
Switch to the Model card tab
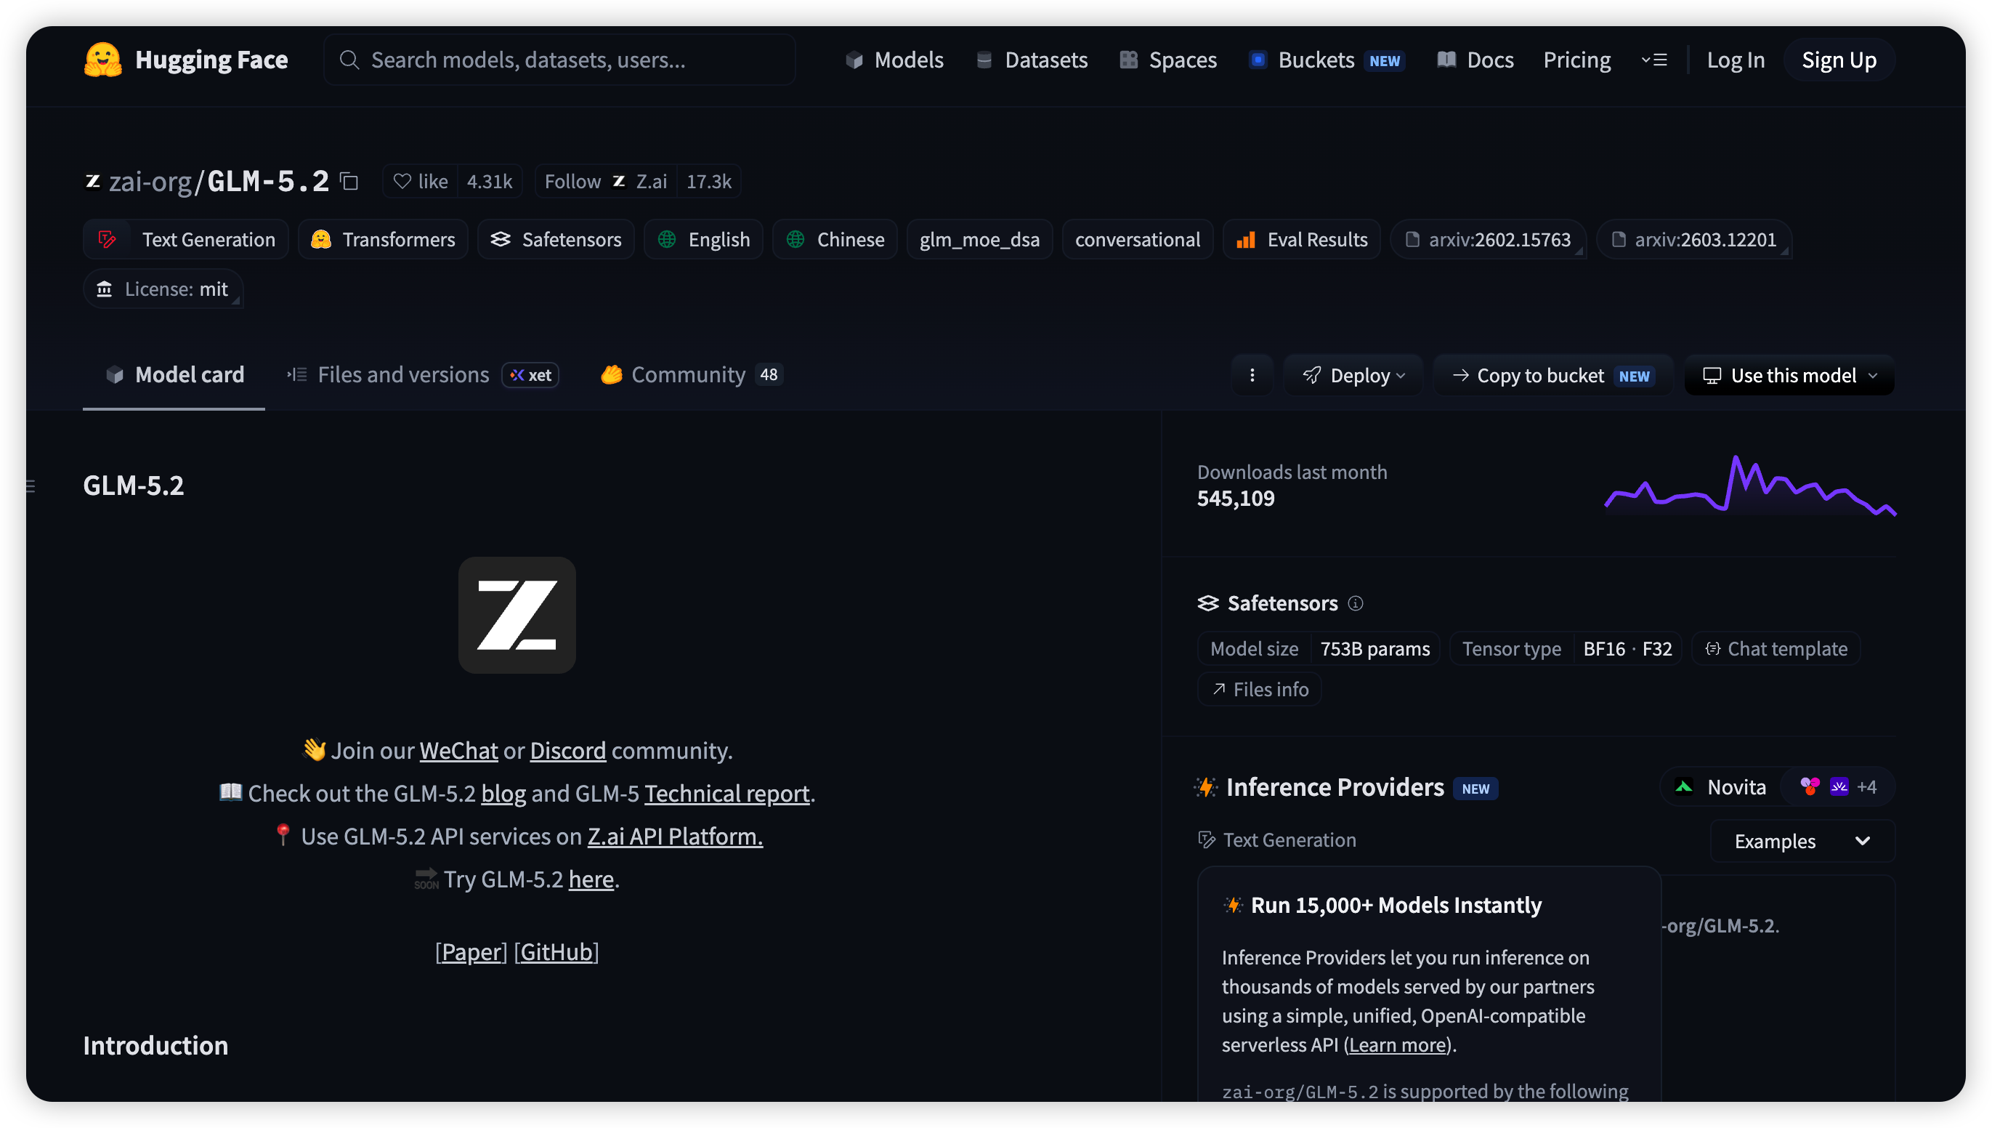pyautogui.click(x=174, y=375)
